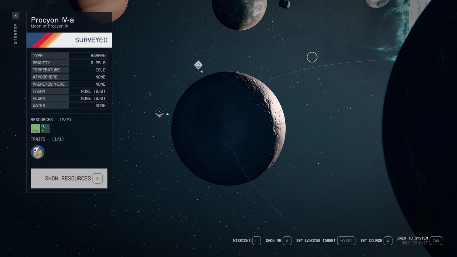Select the space station marker above the moon
Image resolution: width=457 pixels, height=257 pixels.
pyautogui.click(x=198, y=65)
